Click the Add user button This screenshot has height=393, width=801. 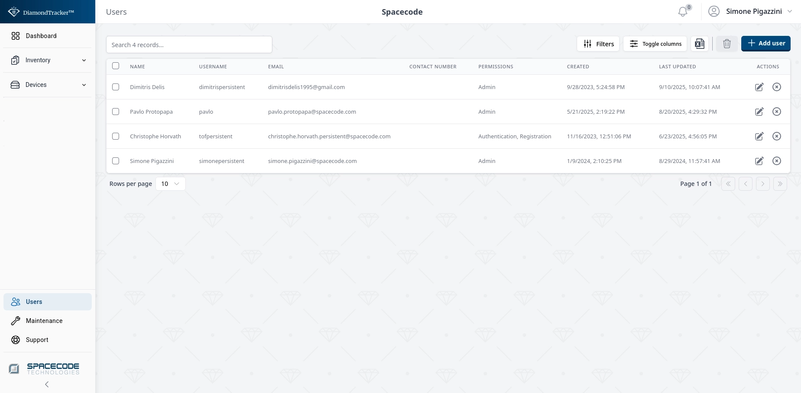[765, 44]
